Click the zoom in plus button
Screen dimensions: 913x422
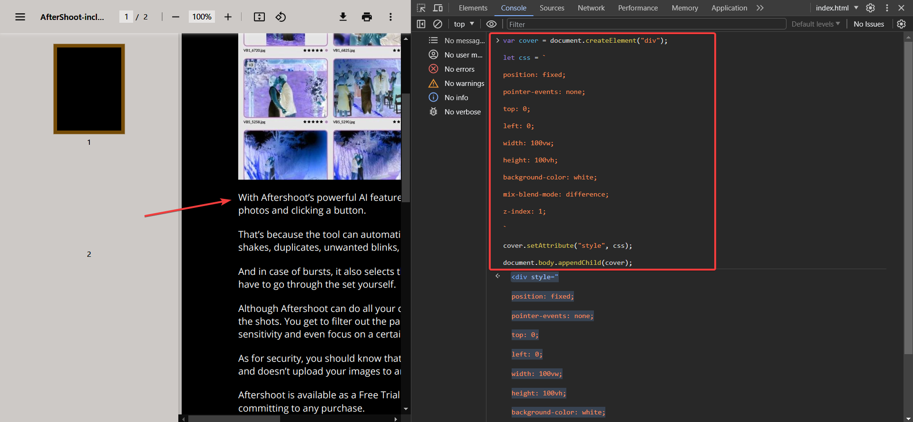(x=228, y=17)
